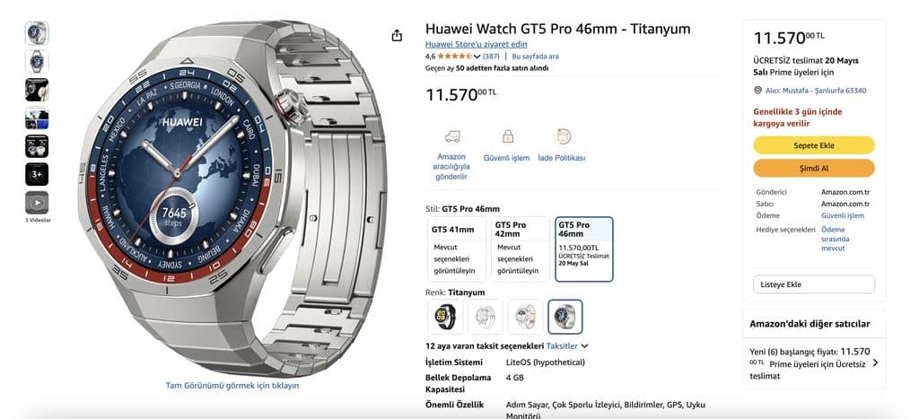
Task: Open the rating breakdown arrow next to stars
Action: pos(477,57)
